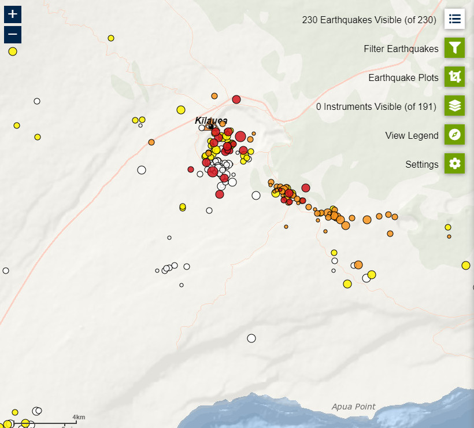
Task: Click the "View Legend" text label
Action: (412, 135)
